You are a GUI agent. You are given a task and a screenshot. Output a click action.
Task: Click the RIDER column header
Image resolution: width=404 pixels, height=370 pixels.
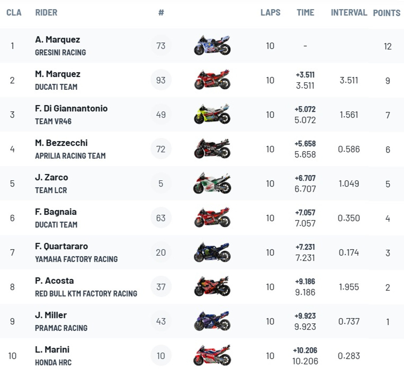tap(46, 12)
